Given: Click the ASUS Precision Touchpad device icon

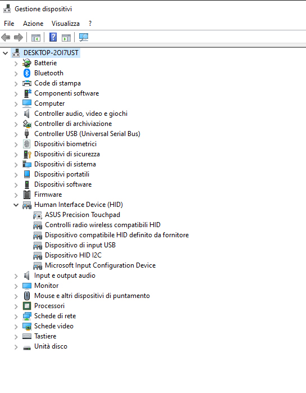Looking at the screenshot, I should (38, 215).
